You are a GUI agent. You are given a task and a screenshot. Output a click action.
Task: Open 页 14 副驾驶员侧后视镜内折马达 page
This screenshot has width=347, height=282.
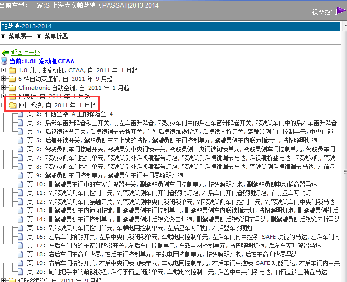coord(183,219)
